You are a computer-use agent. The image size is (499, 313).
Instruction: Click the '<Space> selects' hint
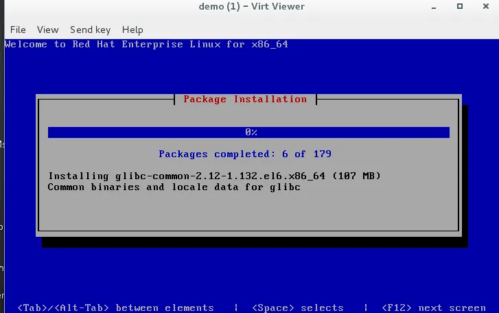coord(298,308)
